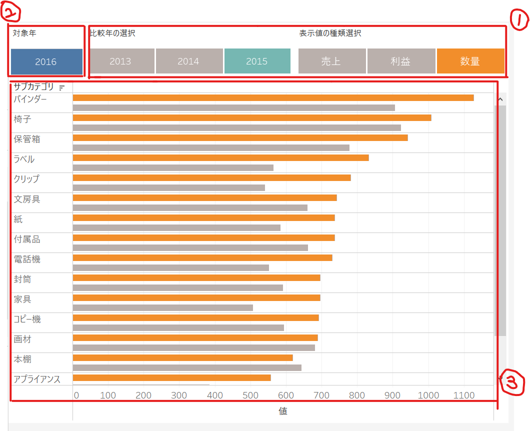Image resolution: width=530 pixels, height=431 pixels.
Task: Switch displayed value to 数量
Action: pyautogui.click(x=470, y=61)
